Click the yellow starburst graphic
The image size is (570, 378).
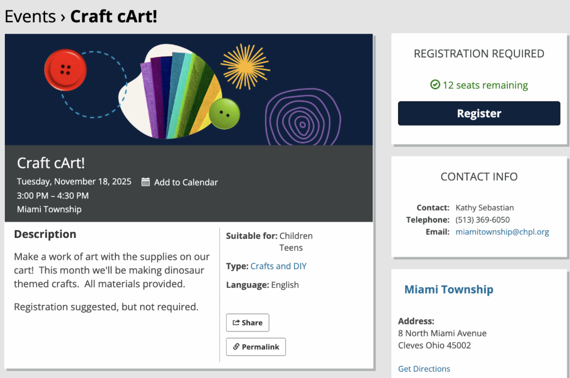click(x=245, y=66)
